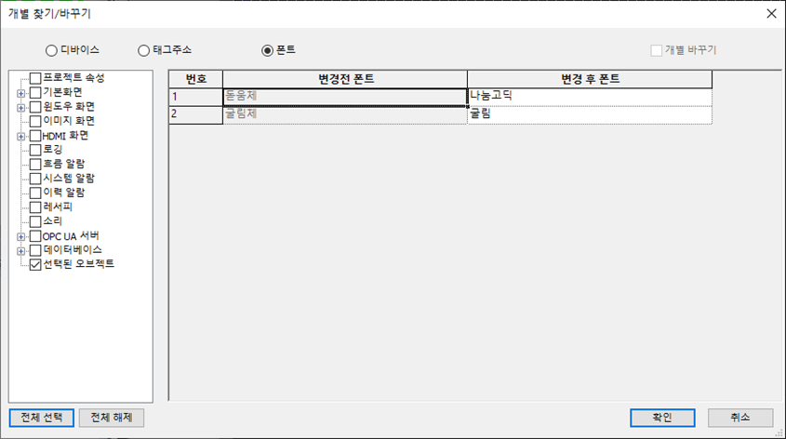The image size is (786, 439).
Task: Confirm with the 확인 button
Action: (662, 418)
